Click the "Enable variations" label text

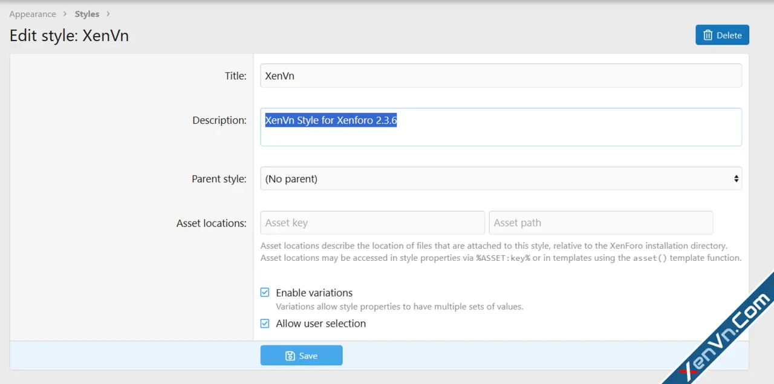[314, 293]
